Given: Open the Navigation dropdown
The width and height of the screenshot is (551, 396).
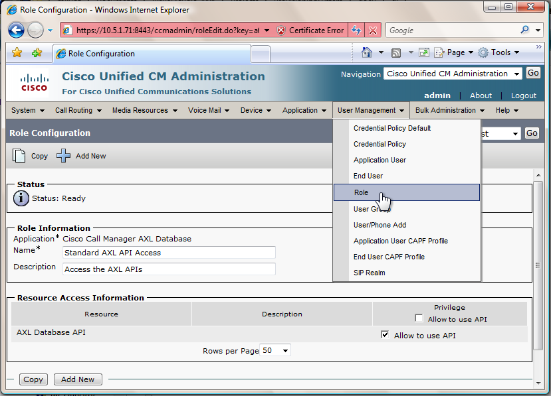Looking at the screenshot, I should (x=453, y=74).
